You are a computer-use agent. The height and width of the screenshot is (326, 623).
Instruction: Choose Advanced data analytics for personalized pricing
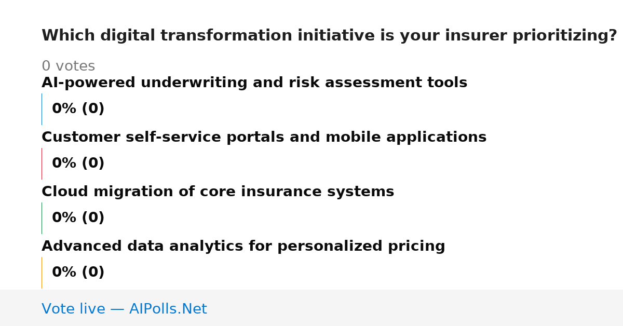[243, 247]
